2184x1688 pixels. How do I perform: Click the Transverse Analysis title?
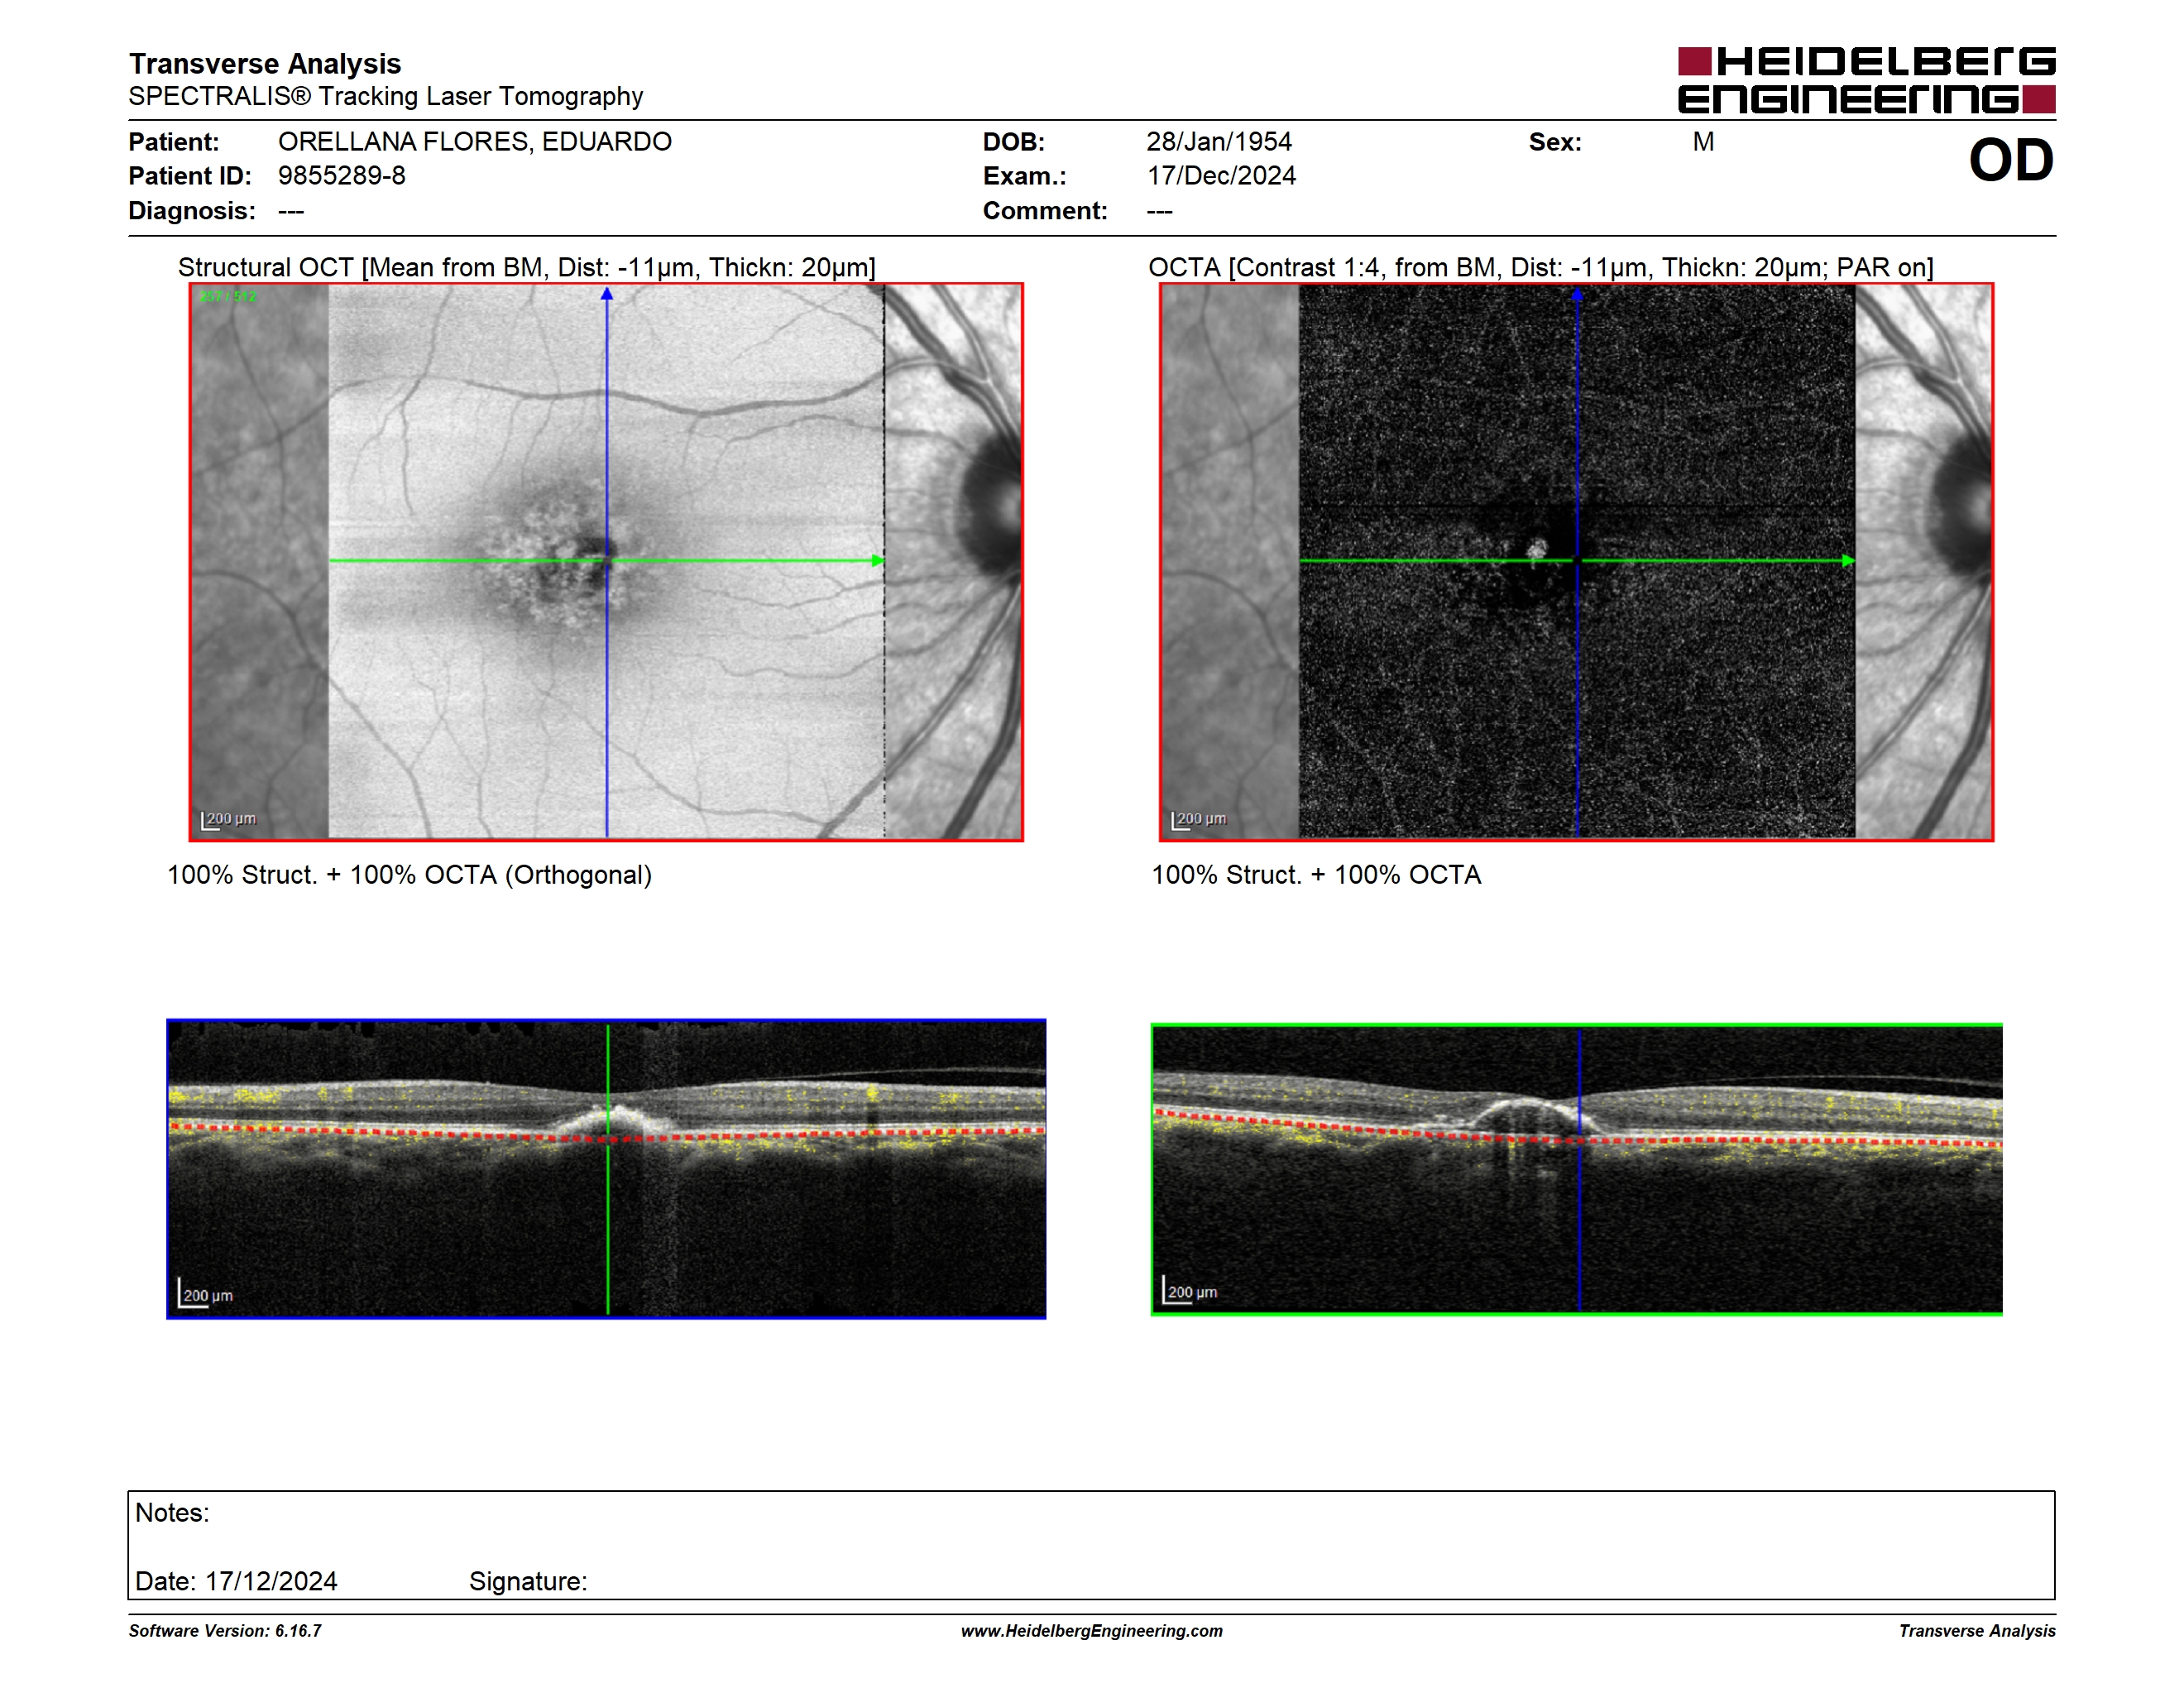point(265,64)
